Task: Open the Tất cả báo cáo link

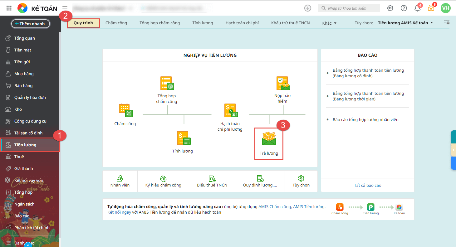Action: 367,185
